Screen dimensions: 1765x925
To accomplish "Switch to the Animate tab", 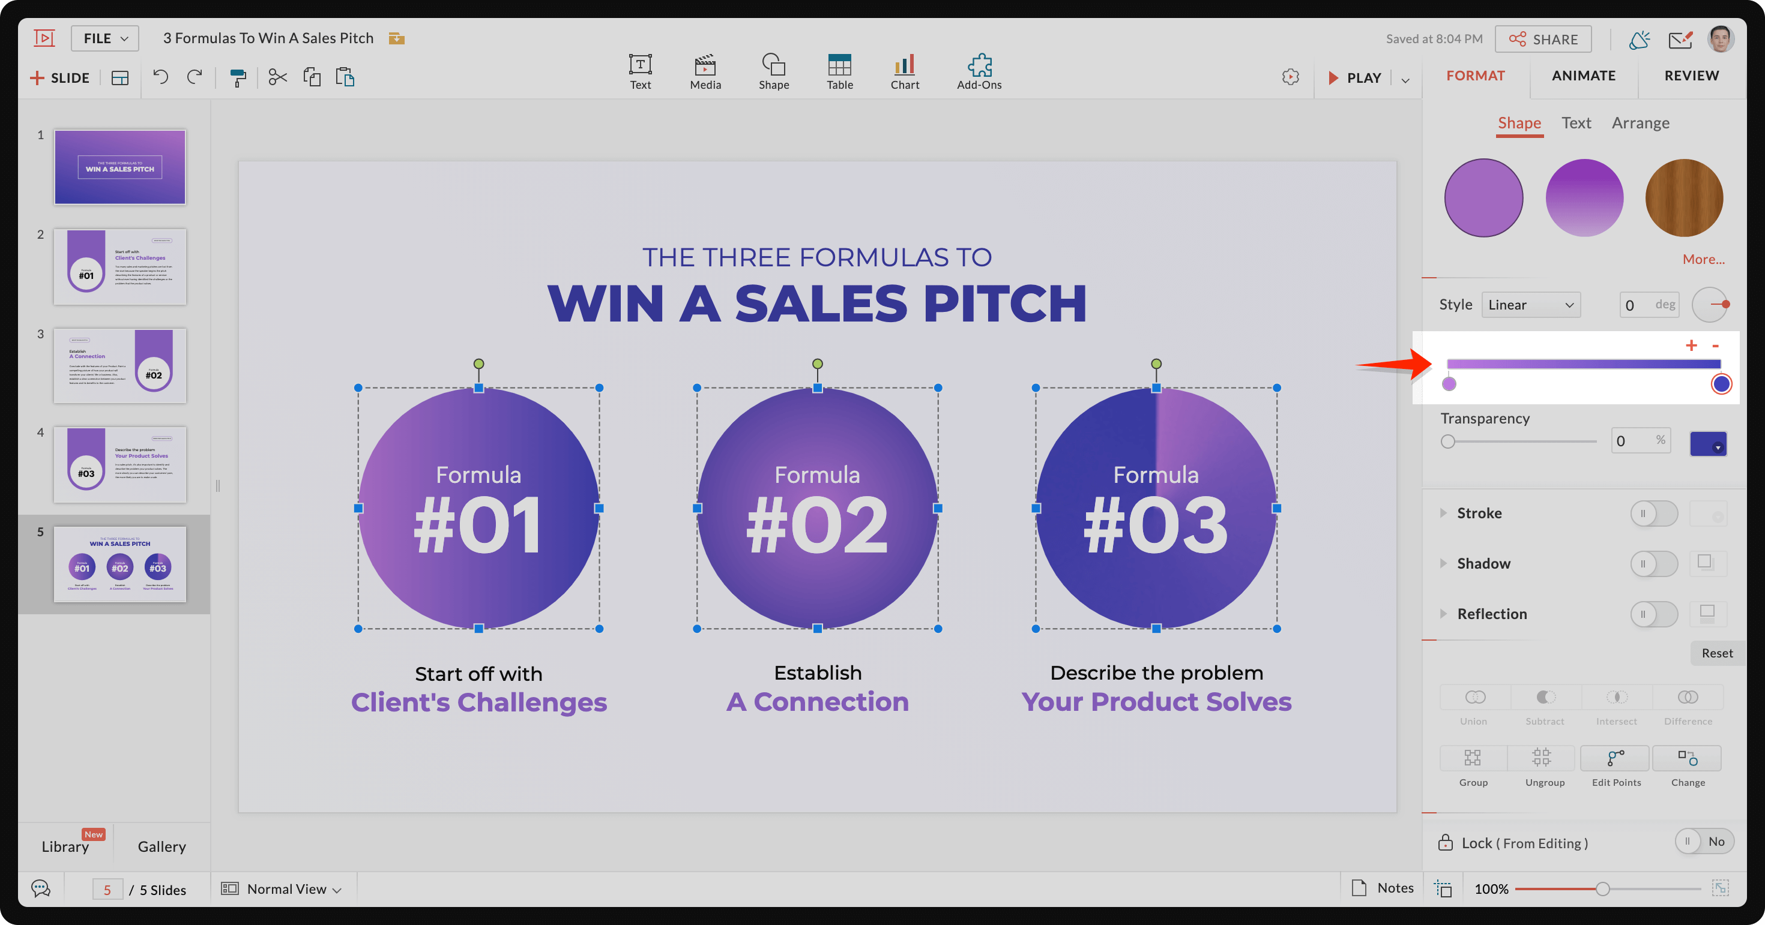I will coord(1584,76).
